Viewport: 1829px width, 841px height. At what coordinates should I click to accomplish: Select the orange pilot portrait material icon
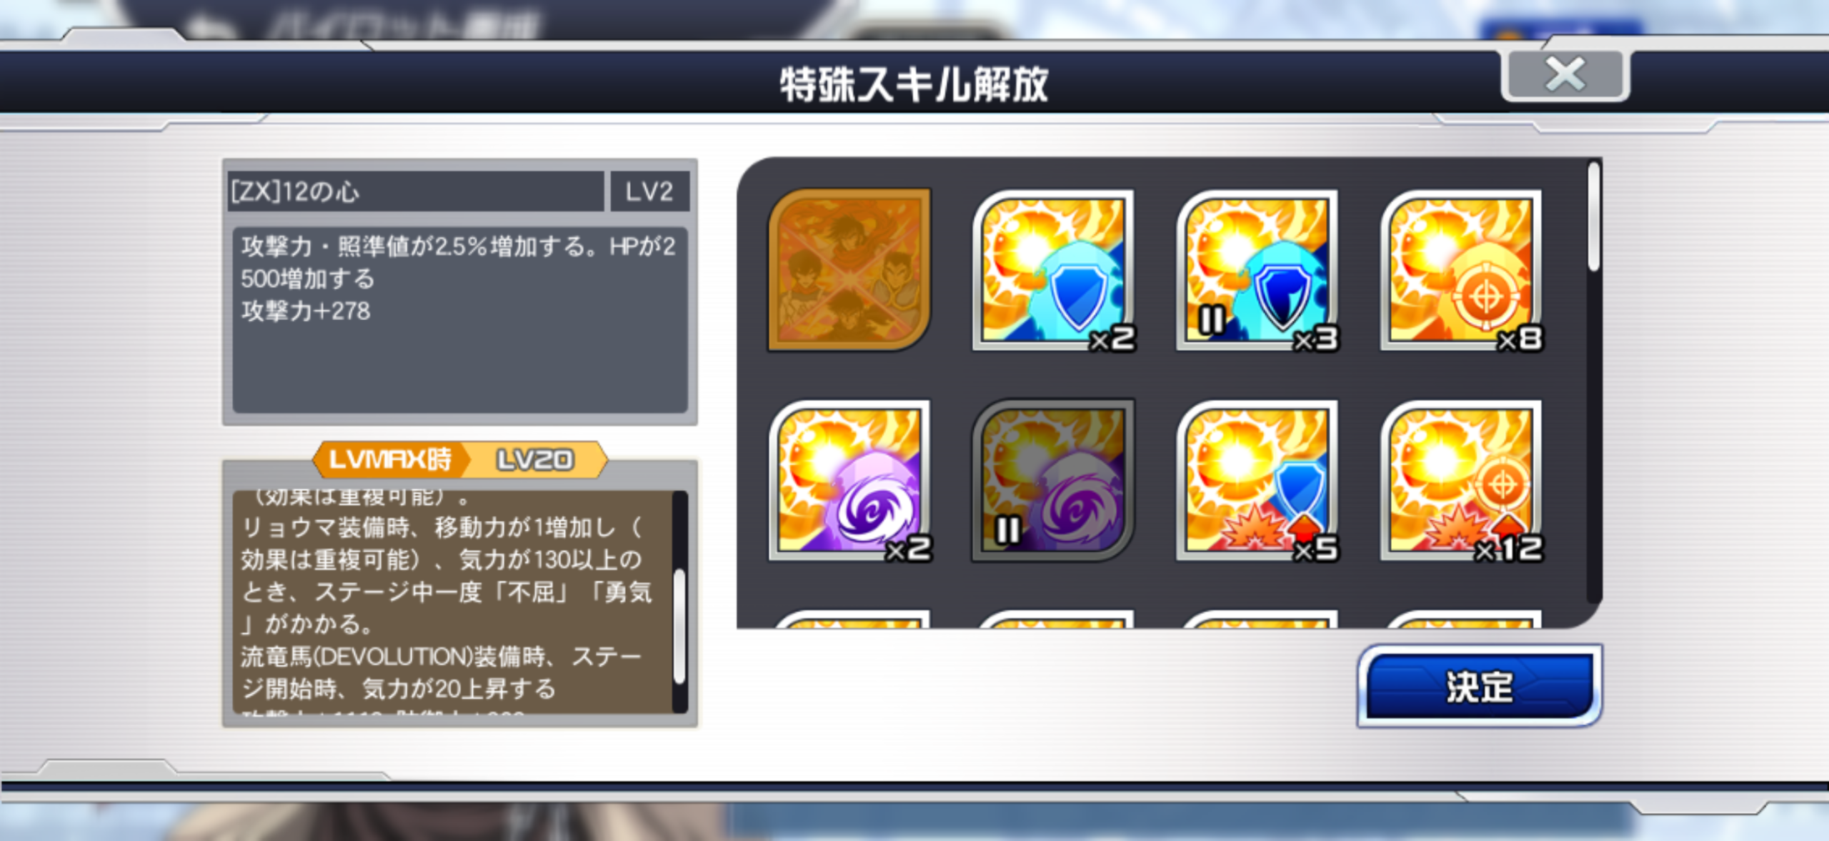(x=849, y=269)
